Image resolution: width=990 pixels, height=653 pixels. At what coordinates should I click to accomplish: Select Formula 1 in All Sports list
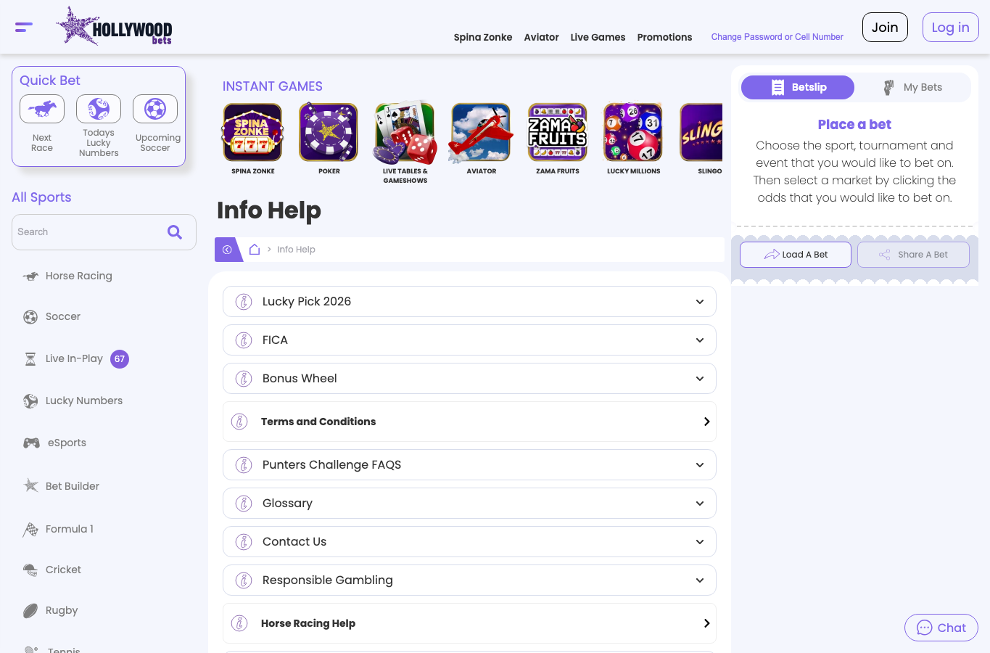(x=70, y=530)
